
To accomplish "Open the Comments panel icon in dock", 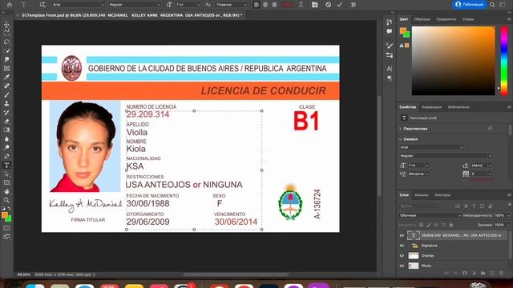I will pos(390,31).
